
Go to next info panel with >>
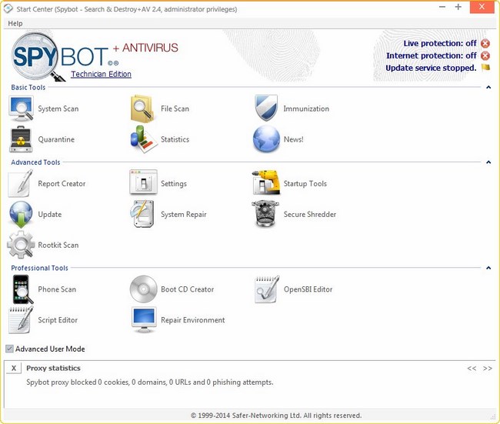[x=487, y=369]
